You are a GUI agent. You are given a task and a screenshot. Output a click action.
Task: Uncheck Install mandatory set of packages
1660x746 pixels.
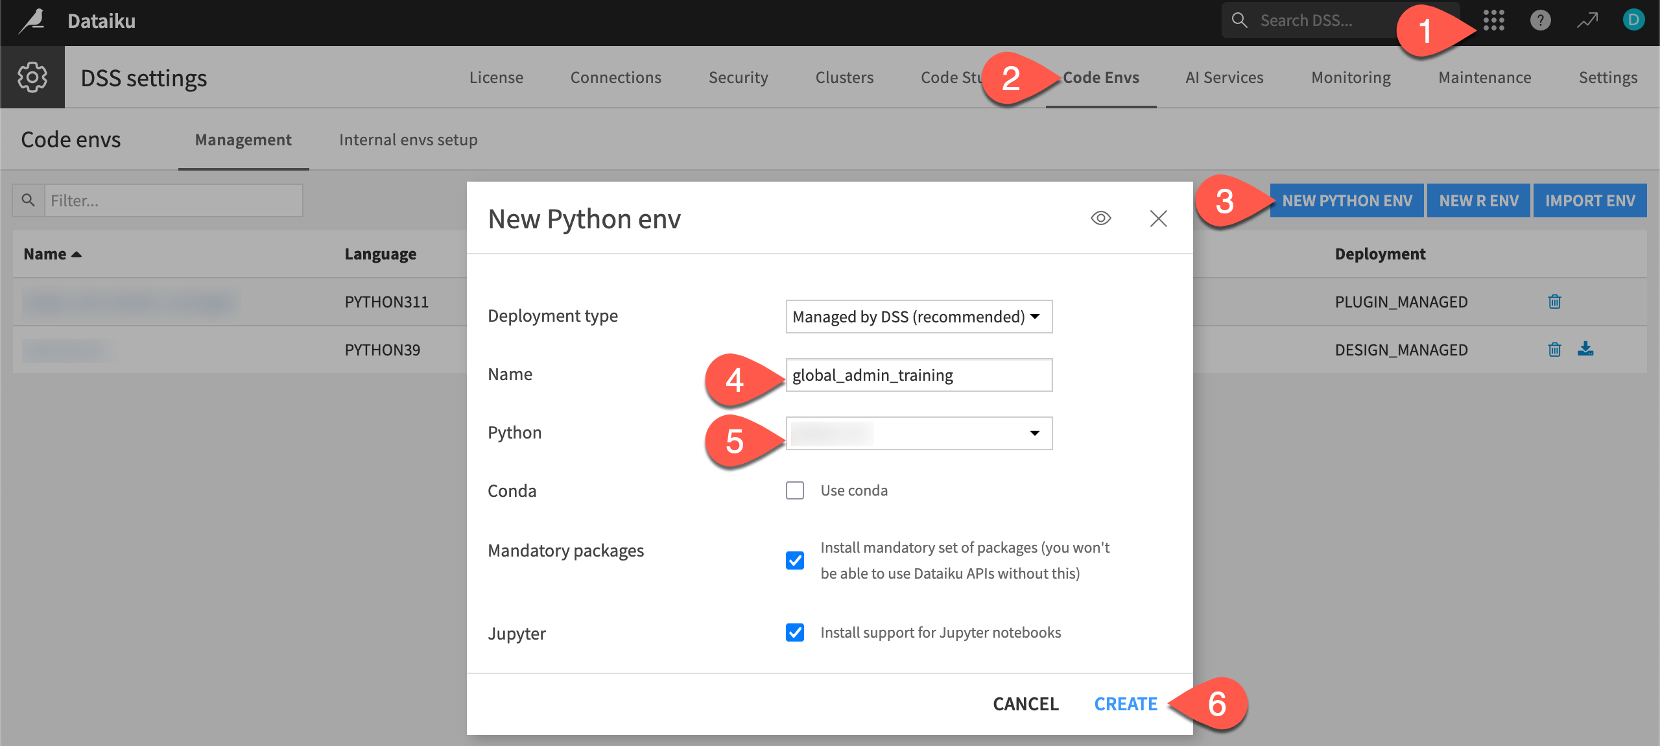(794, 560)
